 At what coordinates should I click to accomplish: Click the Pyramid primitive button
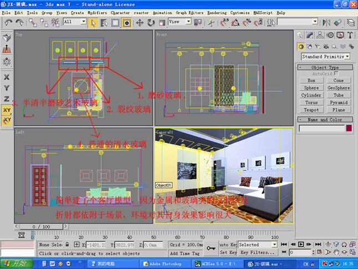pyautogui.click(x=339, y=103)
